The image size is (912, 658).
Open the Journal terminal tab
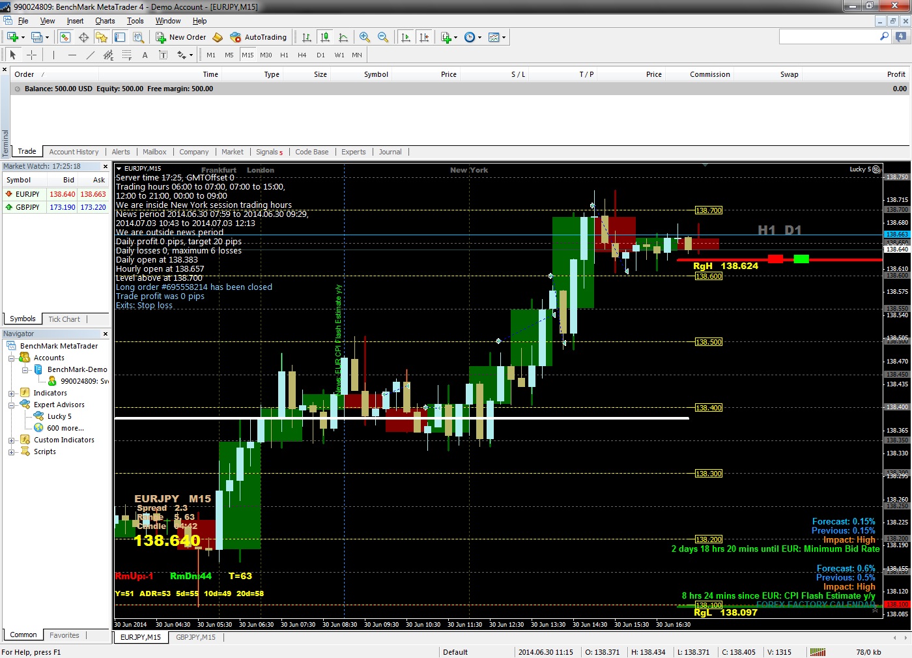point(390,152)
